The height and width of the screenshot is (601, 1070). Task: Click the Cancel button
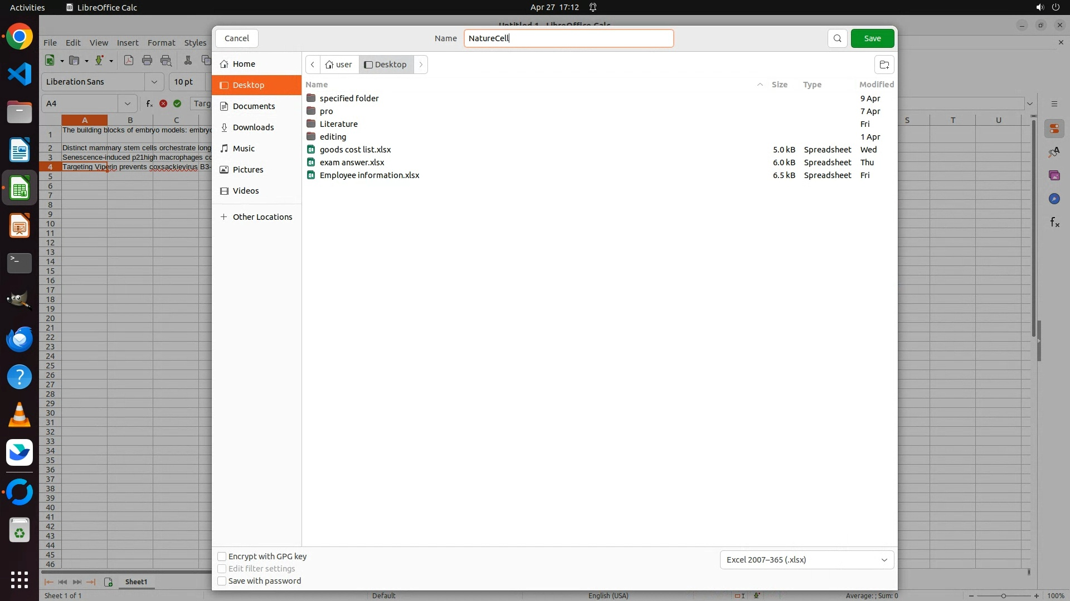tap(237, 38)
